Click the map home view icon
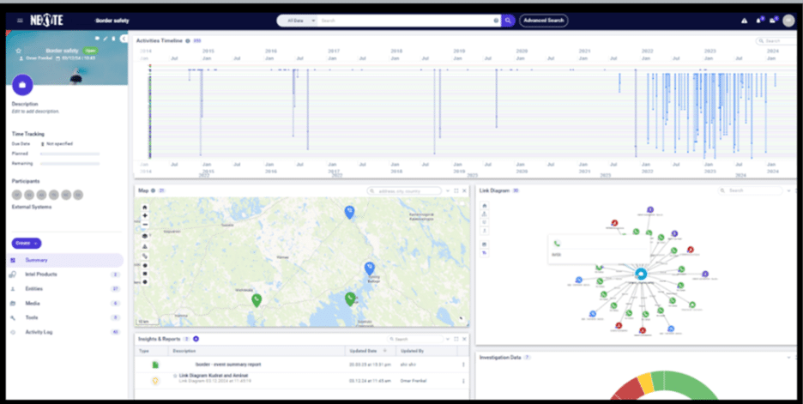The width and height of the screenshot is (803, 404). pyautogui.click(x=144, y=207)
